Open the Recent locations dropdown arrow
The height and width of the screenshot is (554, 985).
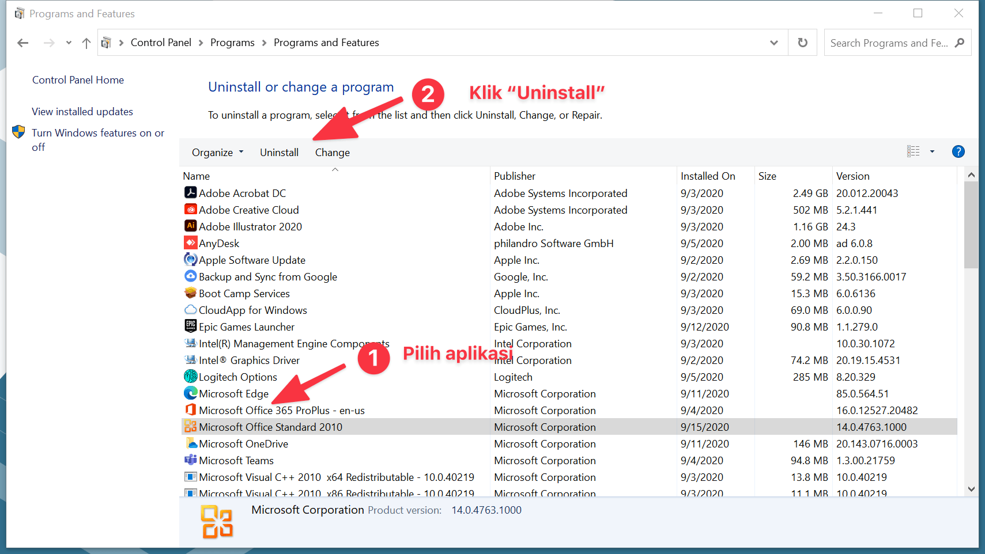(x=69, y=43)
